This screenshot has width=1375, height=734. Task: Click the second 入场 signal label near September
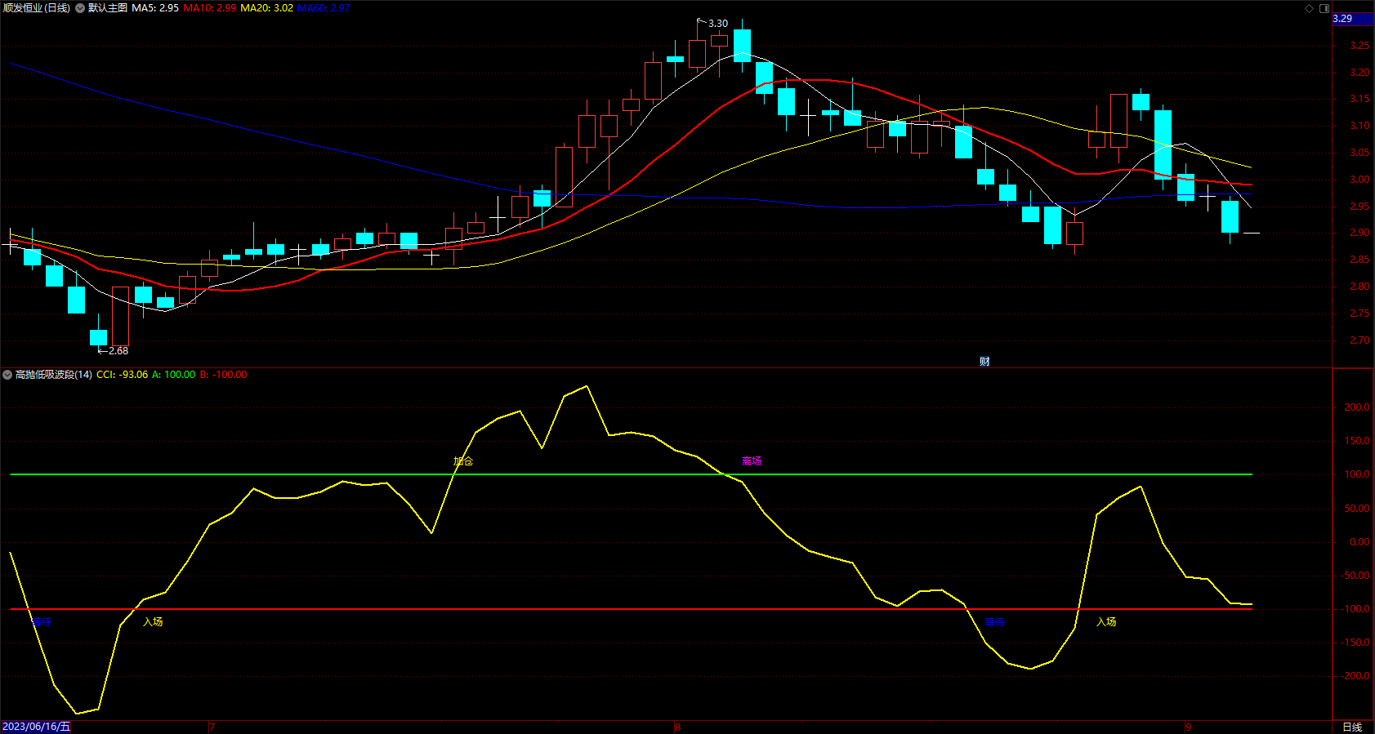click(x=1106, y=622)
